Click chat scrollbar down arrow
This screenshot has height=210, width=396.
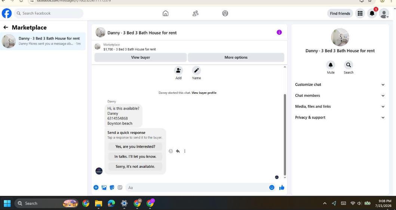[285, 178]
